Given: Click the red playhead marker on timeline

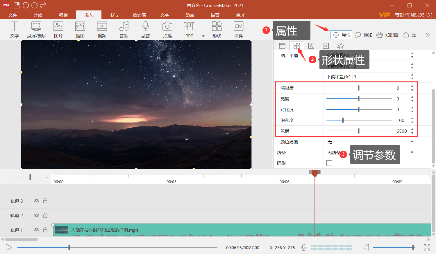Looking at the screenshot, I should [x=315, y=173].
